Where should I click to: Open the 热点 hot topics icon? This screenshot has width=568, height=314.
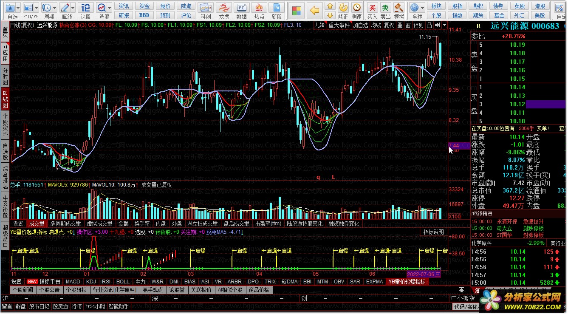[259, 8]
